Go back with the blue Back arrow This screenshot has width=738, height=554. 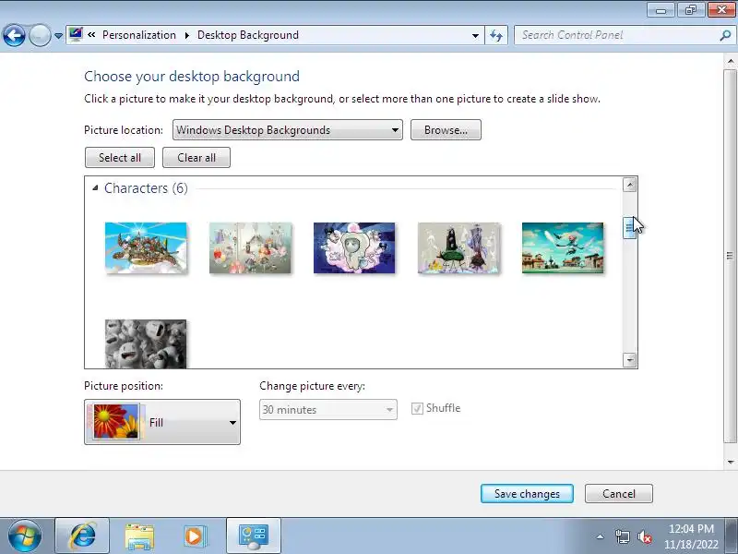click(x=14, y=35)
